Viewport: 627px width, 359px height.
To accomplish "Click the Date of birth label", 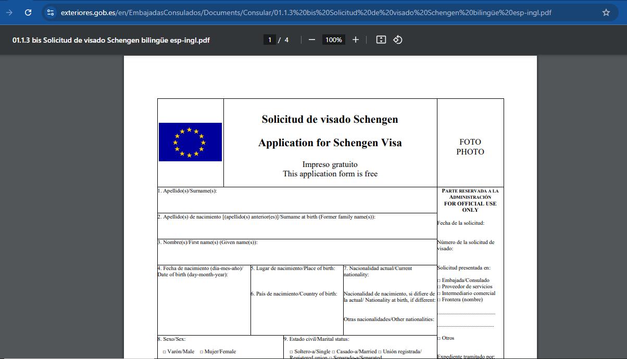I will click(192, 274).
